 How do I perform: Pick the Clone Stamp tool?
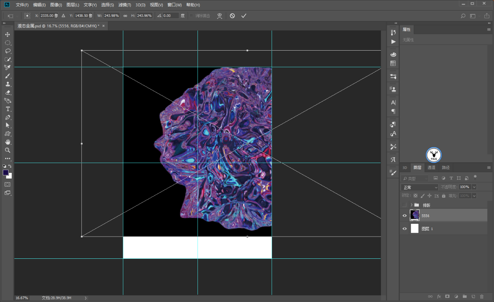7,84
